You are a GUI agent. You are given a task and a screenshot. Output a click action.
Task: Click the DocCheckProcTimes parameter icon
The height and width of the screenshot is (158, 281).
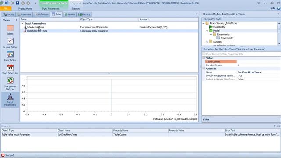point(25,31)
